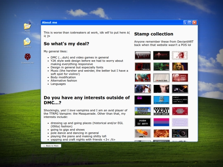The height and width of the screenshot is (167, 223).
Task: Click the "So what's my deal?" heading
Action: tap(66, 44)
